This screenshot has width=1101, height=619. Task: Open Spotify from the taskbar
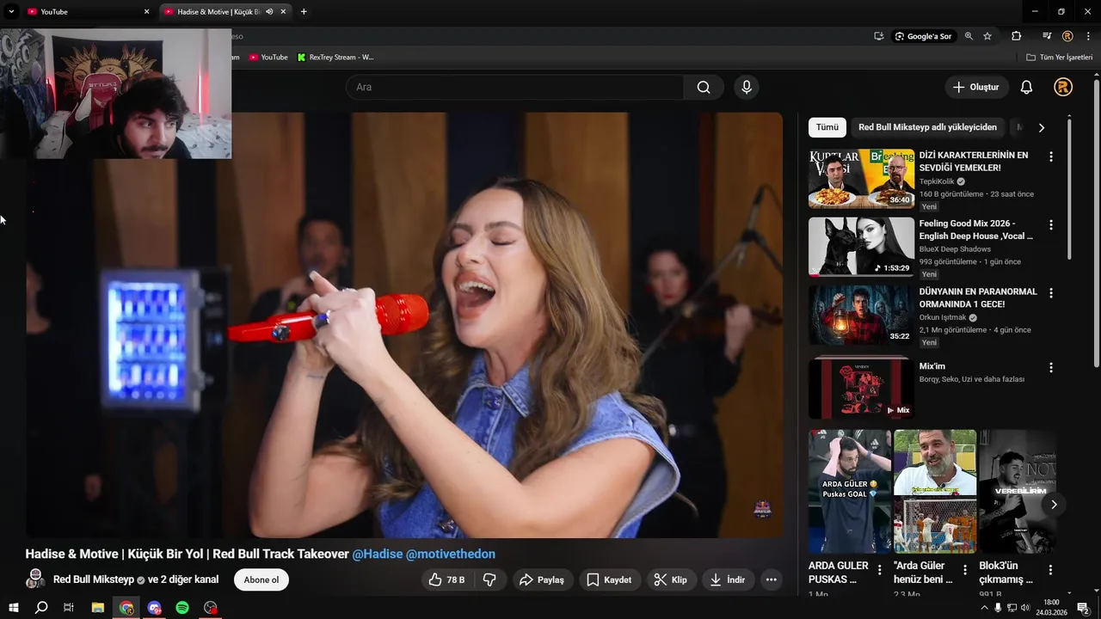click(182, 608)
